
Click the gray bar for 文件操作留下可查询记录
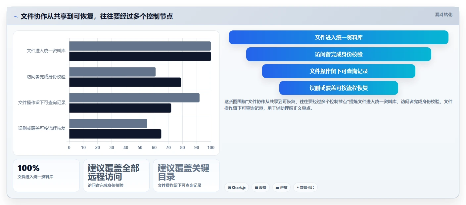(134, 98)
